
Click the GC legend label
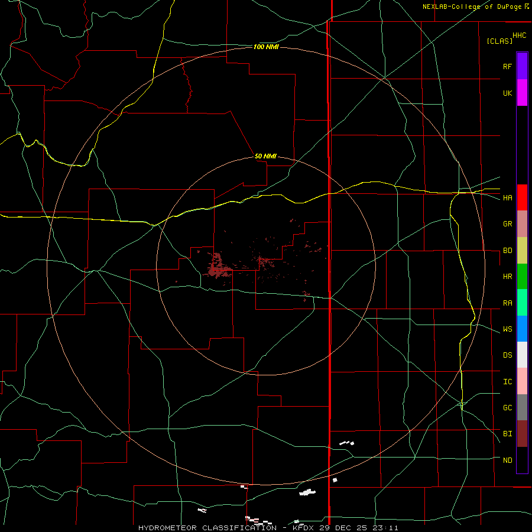click(x=507, y=408)
